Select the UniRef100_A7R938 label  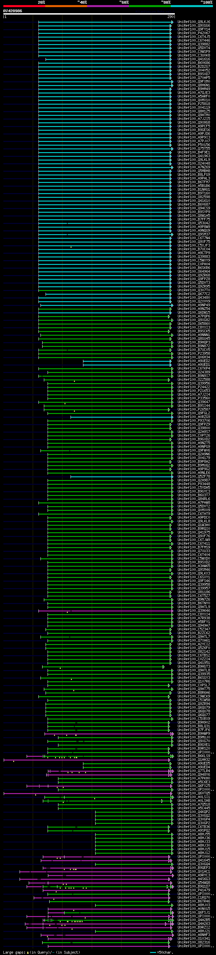(x=194, y=618)
